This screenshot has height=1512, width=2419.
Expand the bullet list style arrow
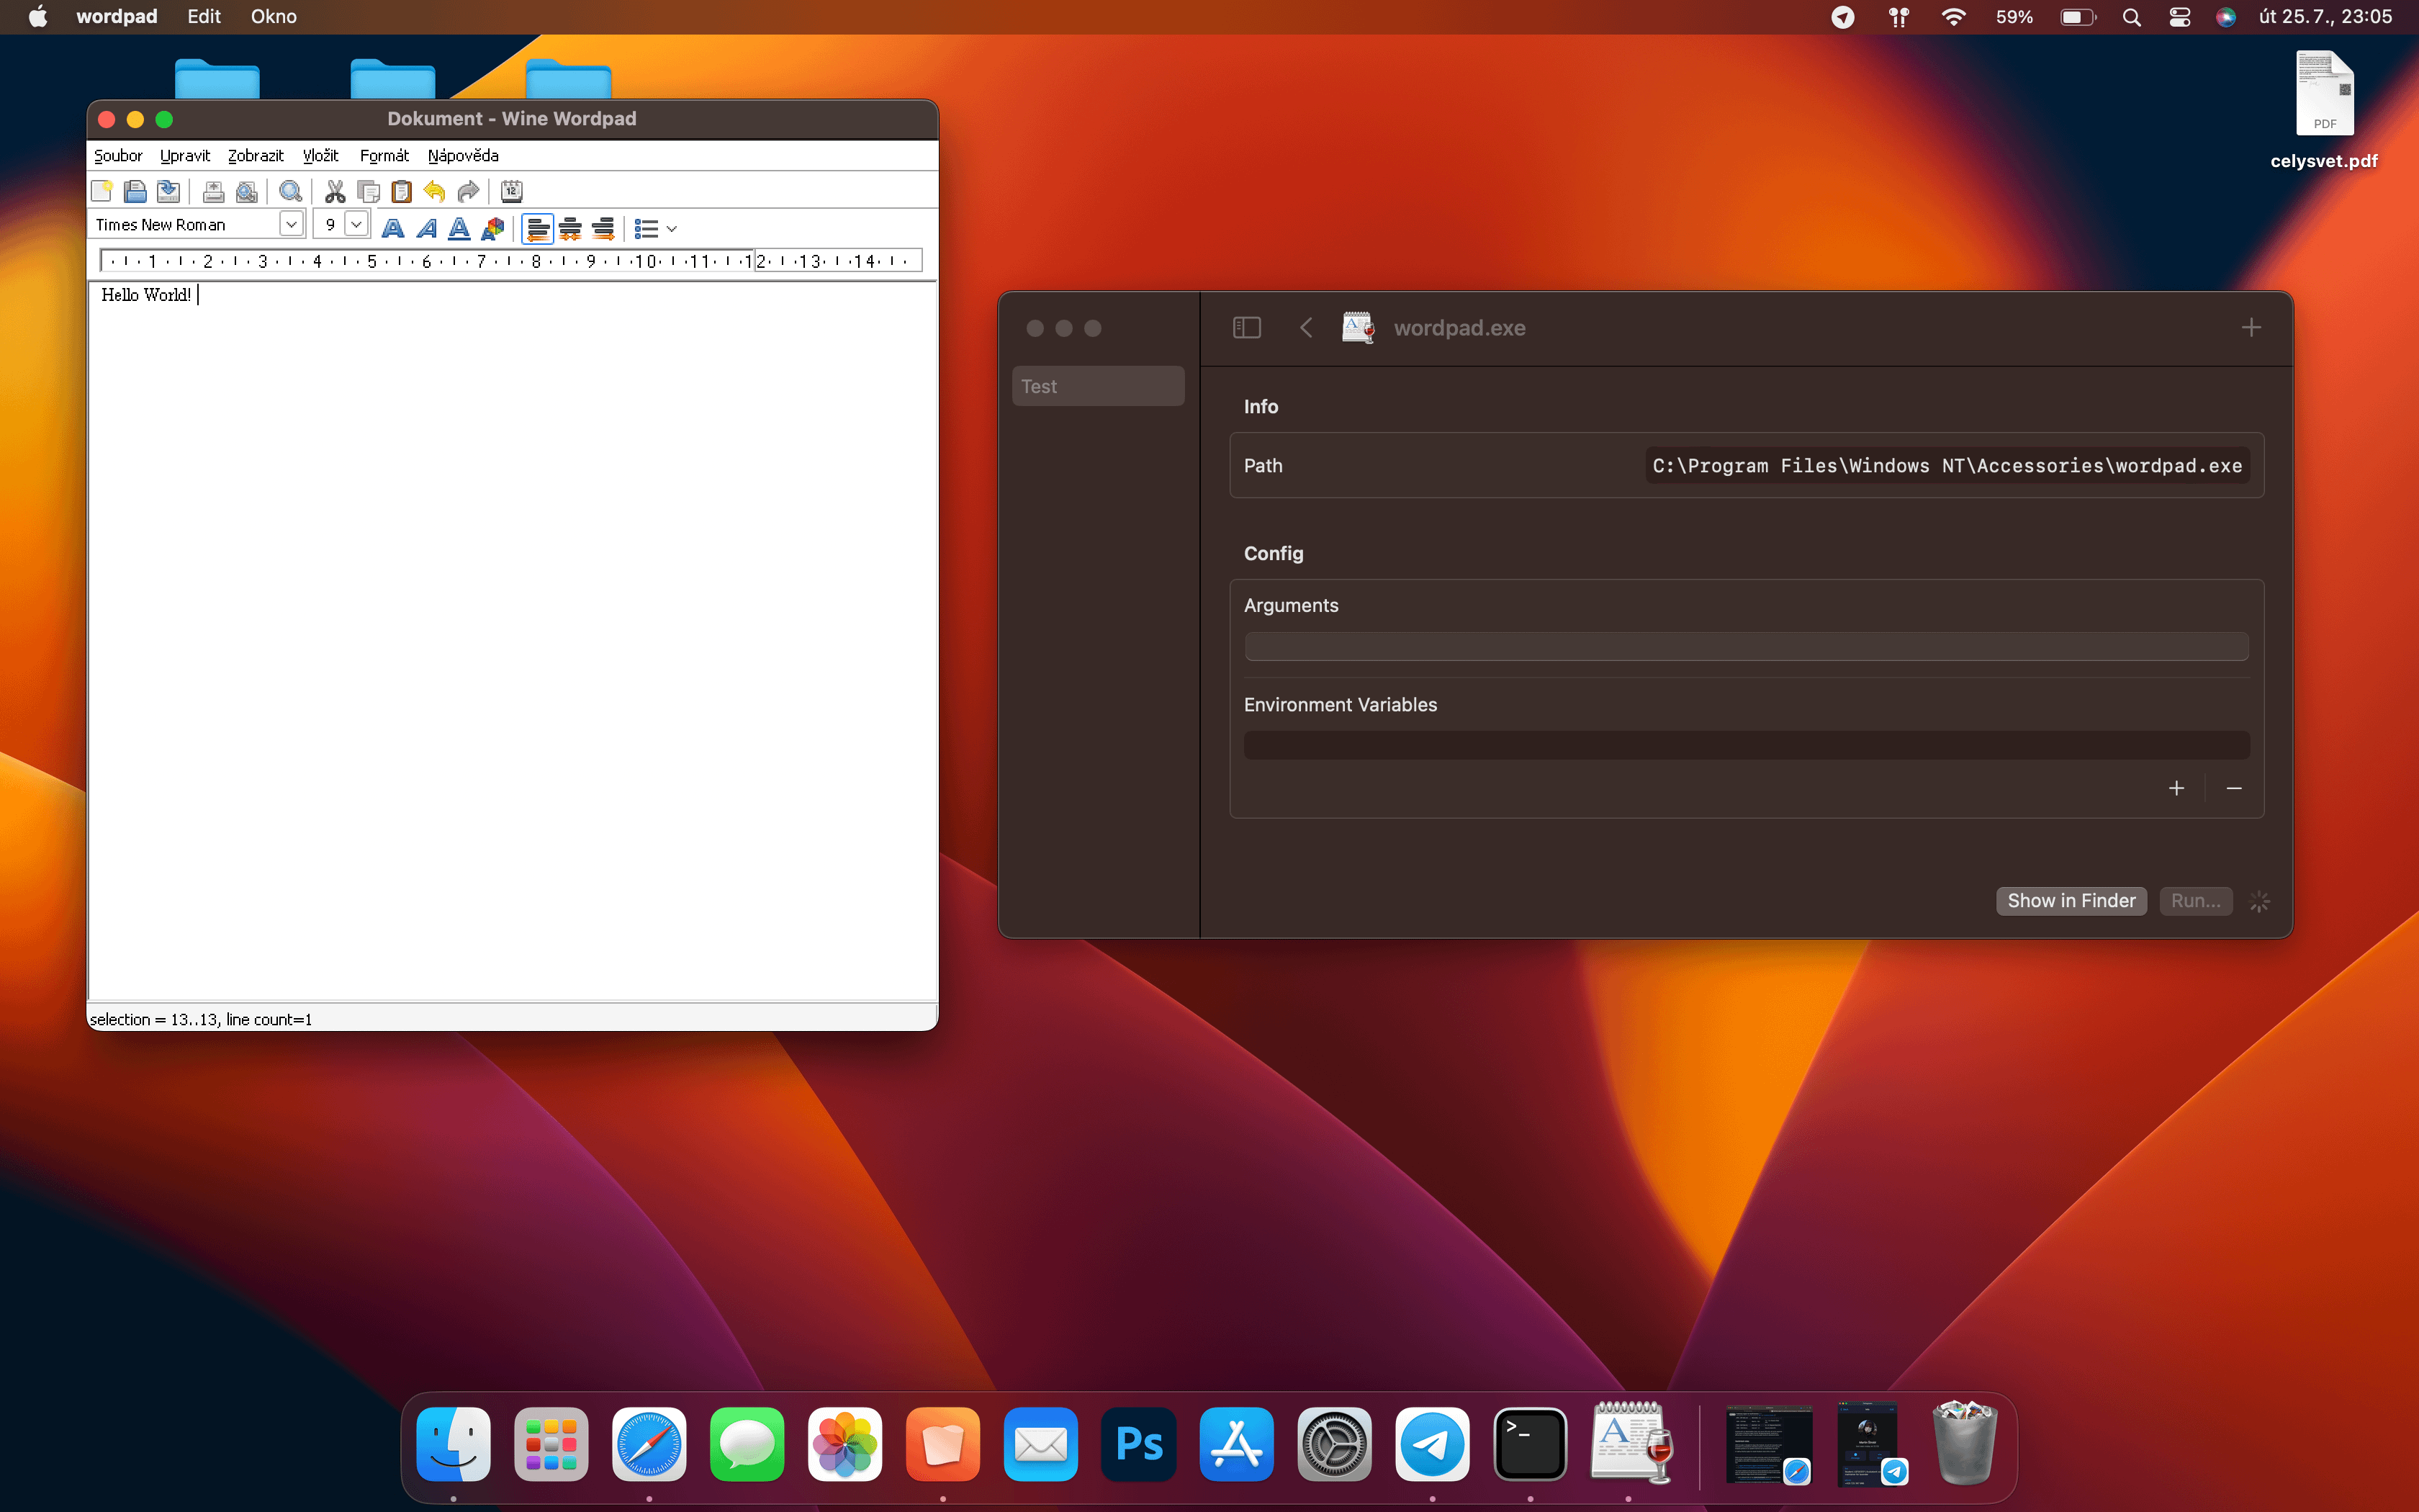tap(672, 229)
